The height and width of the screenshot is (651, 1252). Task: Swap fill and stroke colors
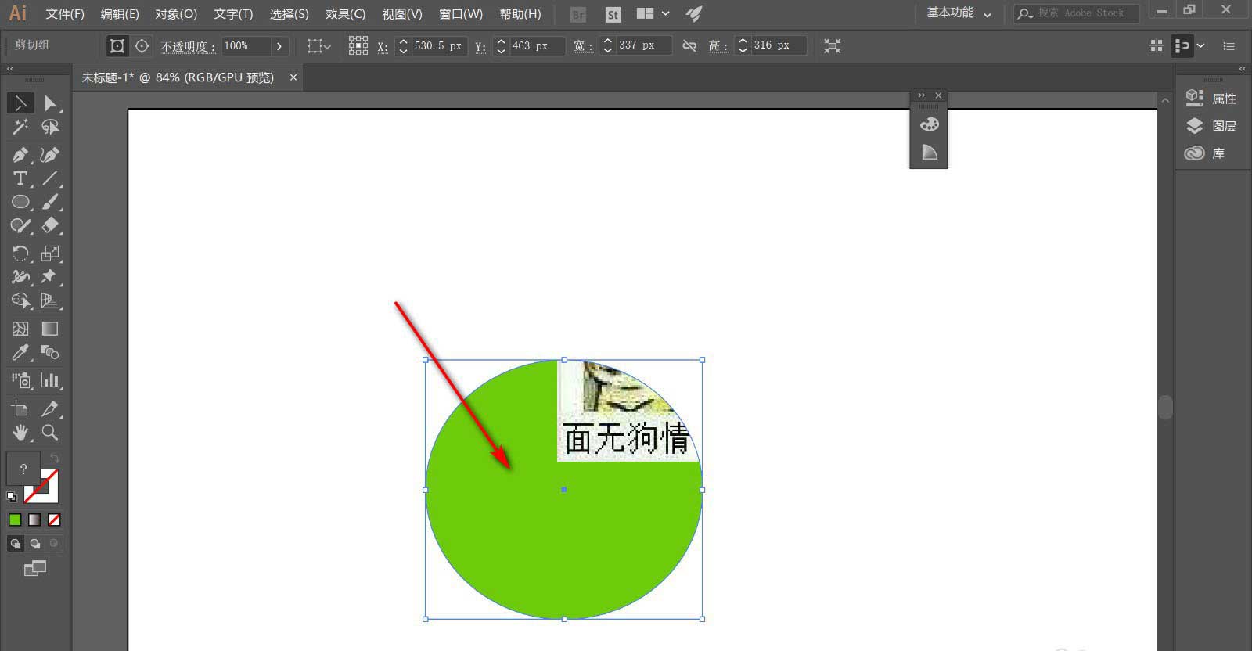(x=54, y=458)
